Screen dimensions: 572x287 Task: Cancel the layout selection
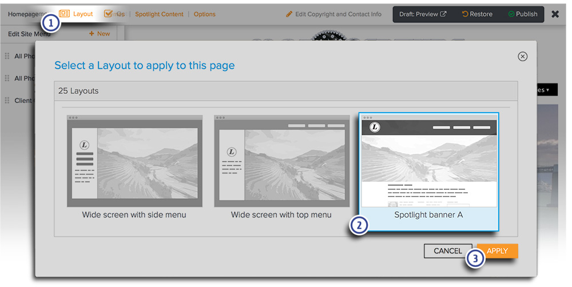click(448, 251)
